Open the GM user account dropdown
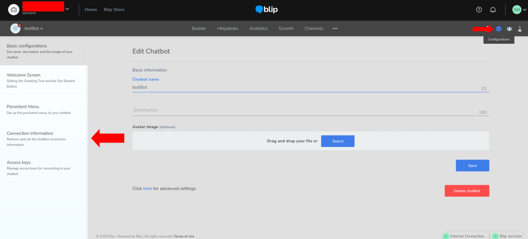The height and width of the screenshot is (239, 528). (518, 10)
